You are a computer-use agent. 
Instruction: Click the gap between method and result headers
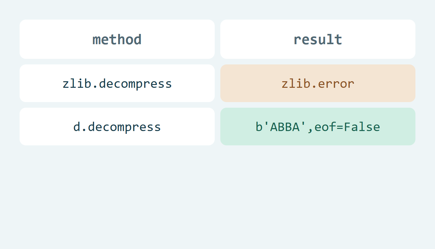[x=217, y=39]
